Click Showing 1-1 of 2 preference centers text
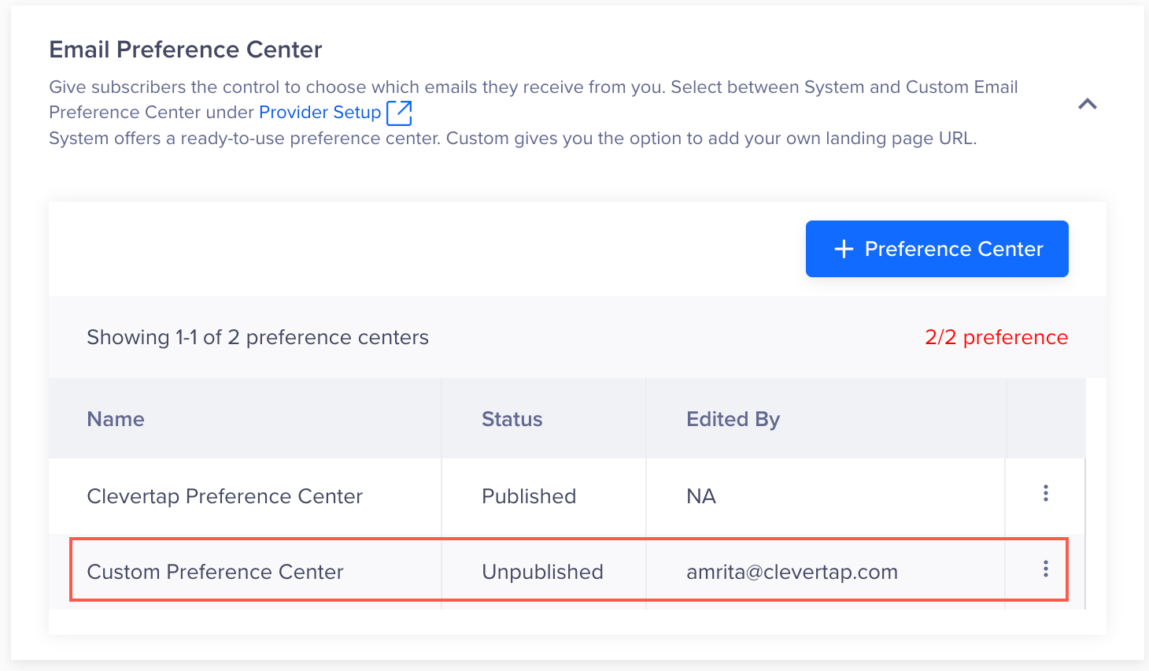The image size is (1149, 671). tap(258, 337)
